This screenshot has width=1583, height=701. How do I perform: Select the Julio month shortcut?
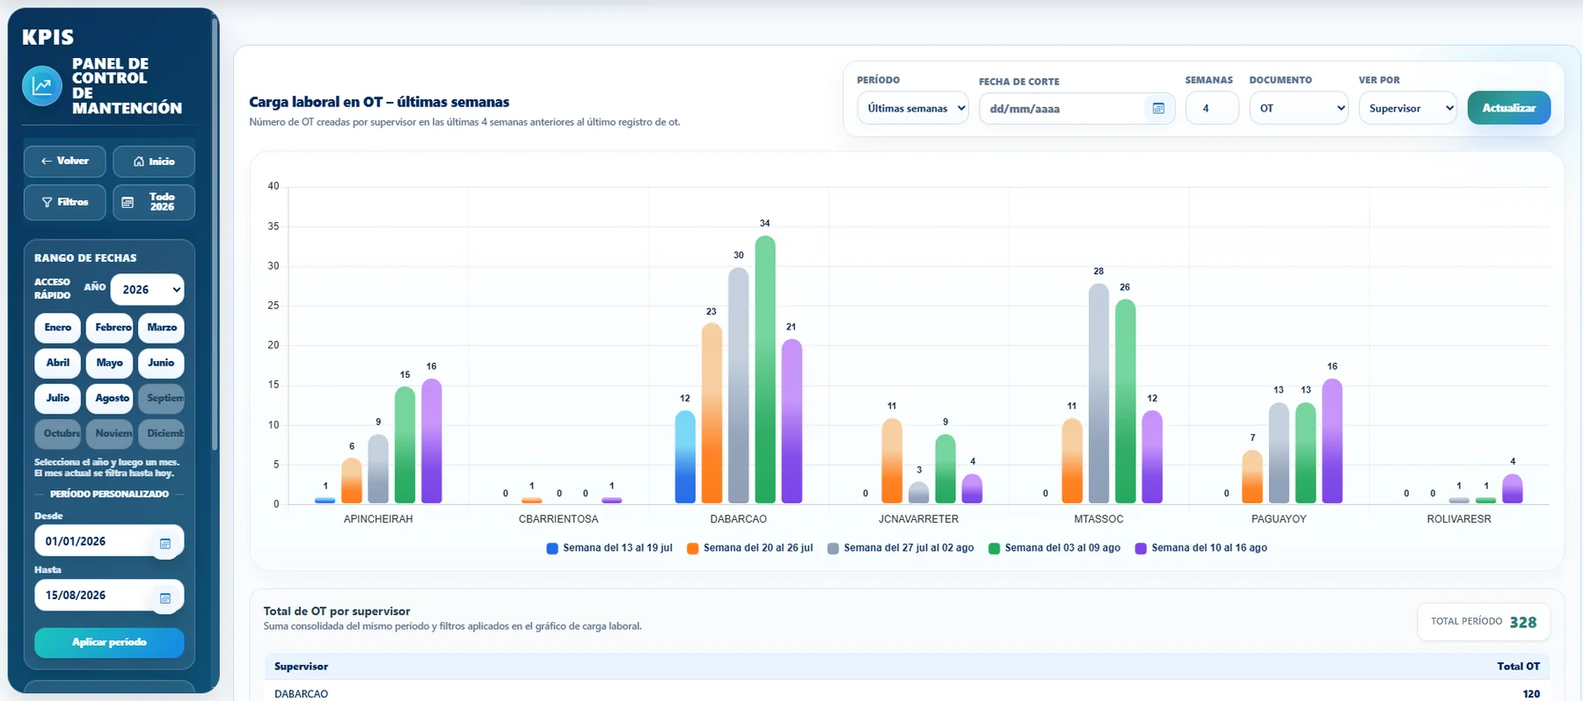coord(58,398)
